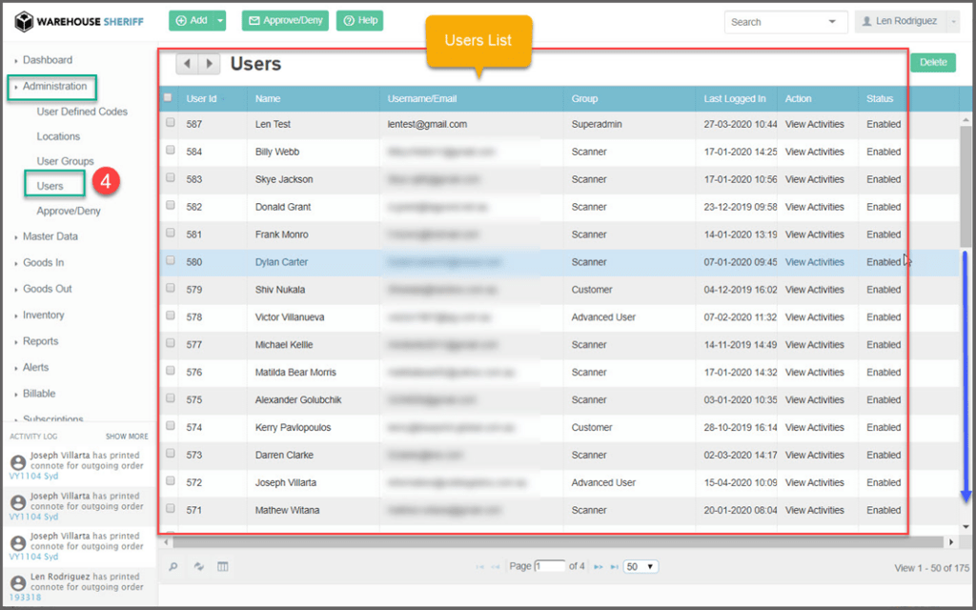Screen dimensions: 976x610
Task: Click the previous arrow beside Users title
Action: pos(187,64)
